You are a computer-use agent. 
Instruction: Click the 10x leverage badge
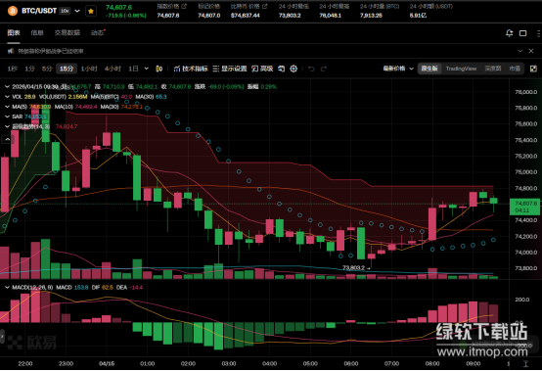coord(65,11)
